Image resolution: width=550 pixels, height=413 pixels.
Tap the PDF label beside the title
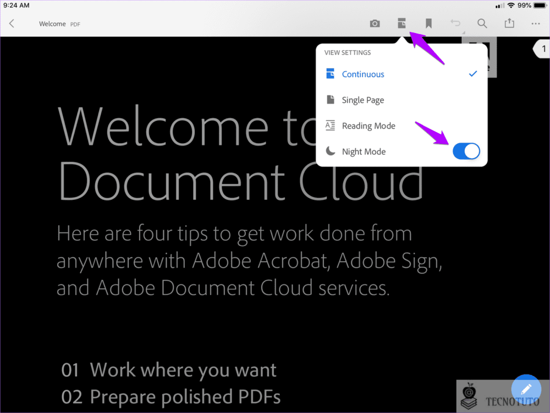[x=75, y=24]
